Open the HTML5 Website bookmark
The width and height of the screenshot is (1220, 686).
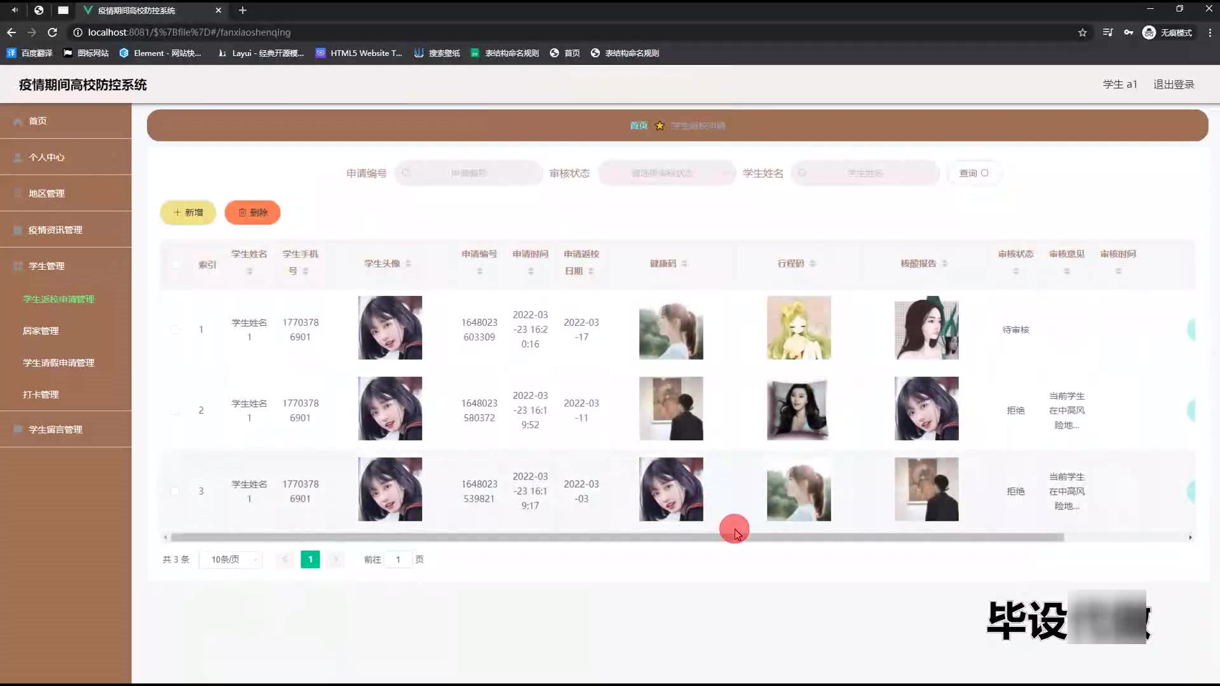pyautogui.click(x=359, y=53)
